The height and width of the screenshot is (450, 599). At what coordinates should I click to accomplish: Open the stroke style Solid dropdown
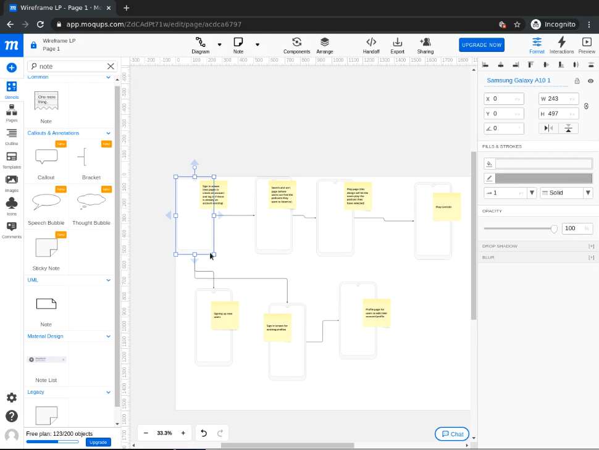[x=566, y=193]
